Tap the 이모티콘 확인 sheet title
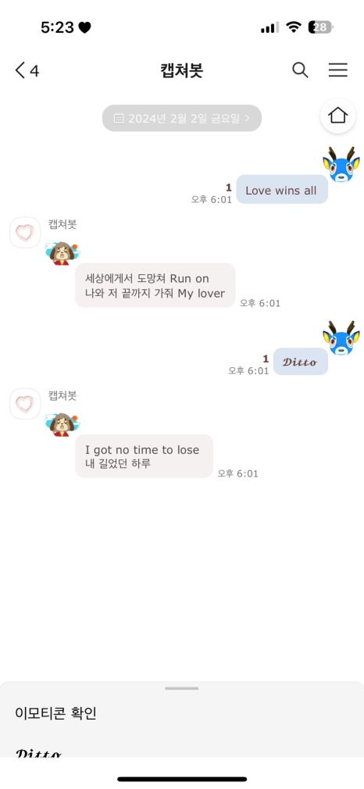Image resolution: width=364 pixels, height=789 pixels. click(x=55, y=713)
